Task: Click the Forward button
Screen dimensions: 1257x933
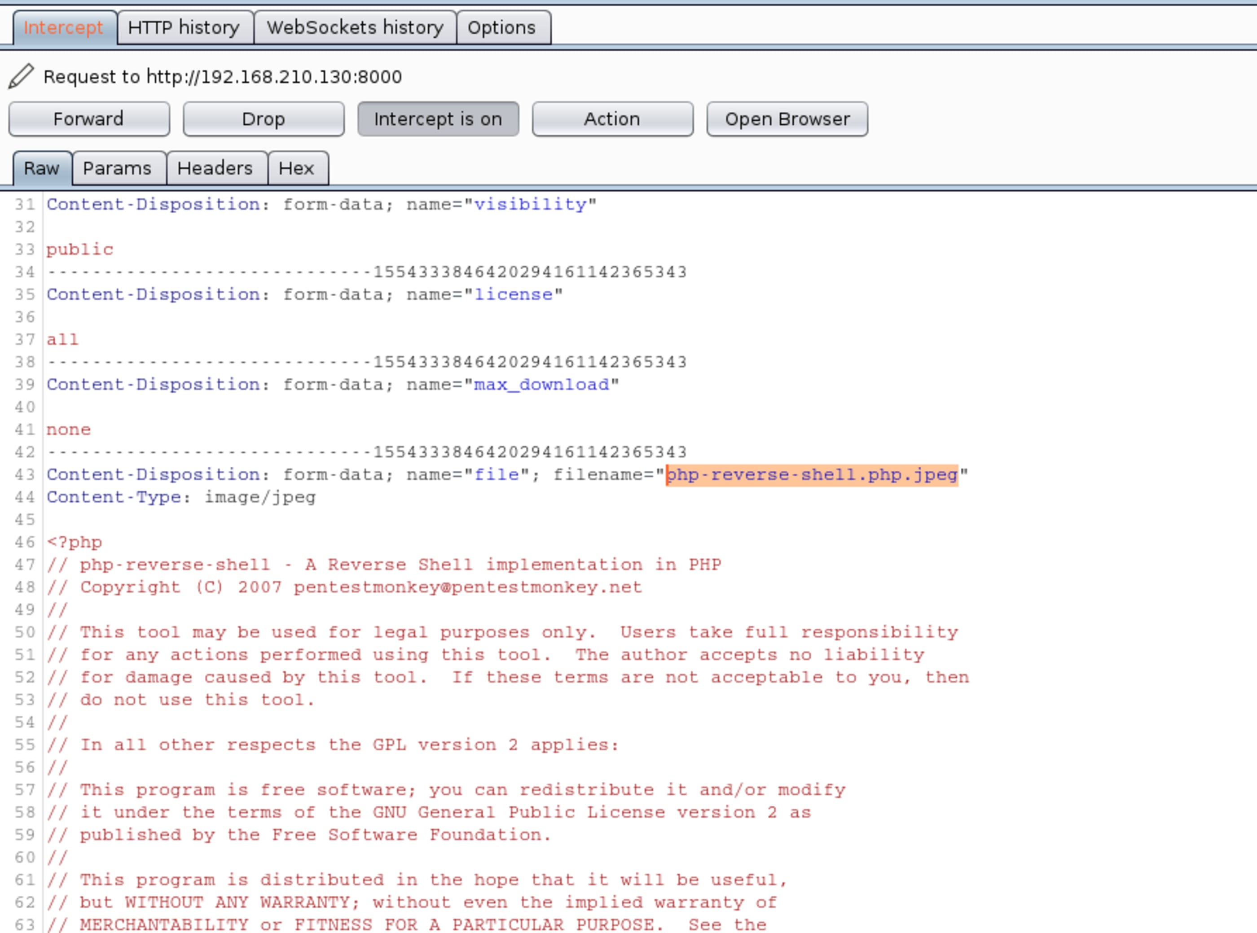Action: pyautogui.click(x=89, y=119)
